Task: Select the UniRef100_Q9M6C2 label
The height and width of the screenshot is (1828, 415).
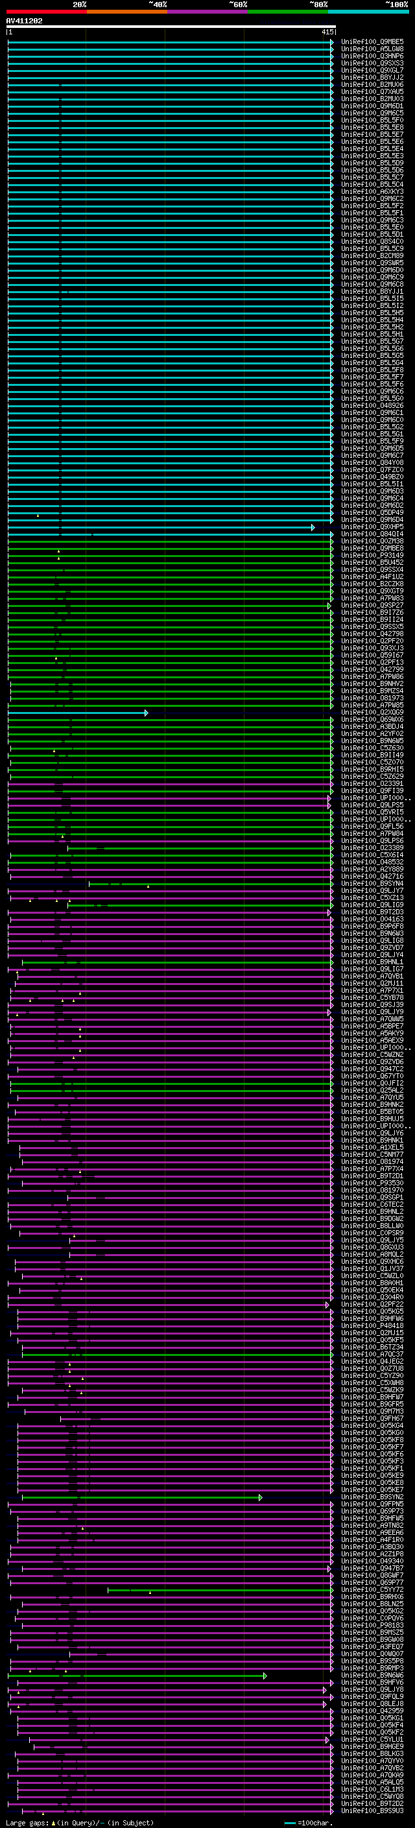Action: (372, 198)
